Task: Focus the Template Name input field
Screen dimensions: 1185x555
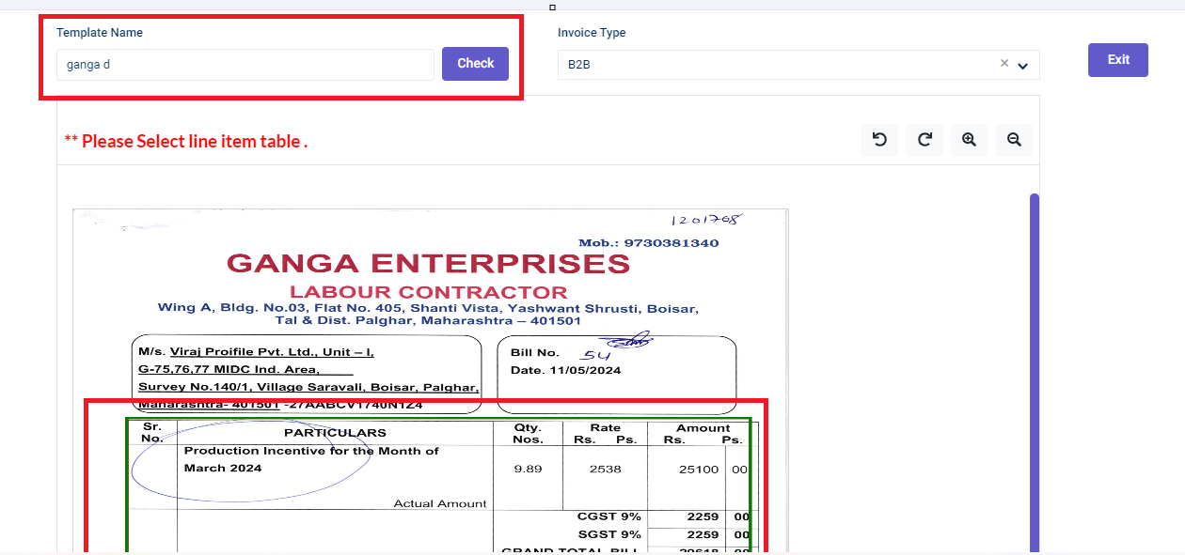Action: tap(245, 65)
